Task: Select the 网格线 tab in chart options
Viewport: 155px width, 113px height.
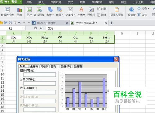Action: click(44, 67)
